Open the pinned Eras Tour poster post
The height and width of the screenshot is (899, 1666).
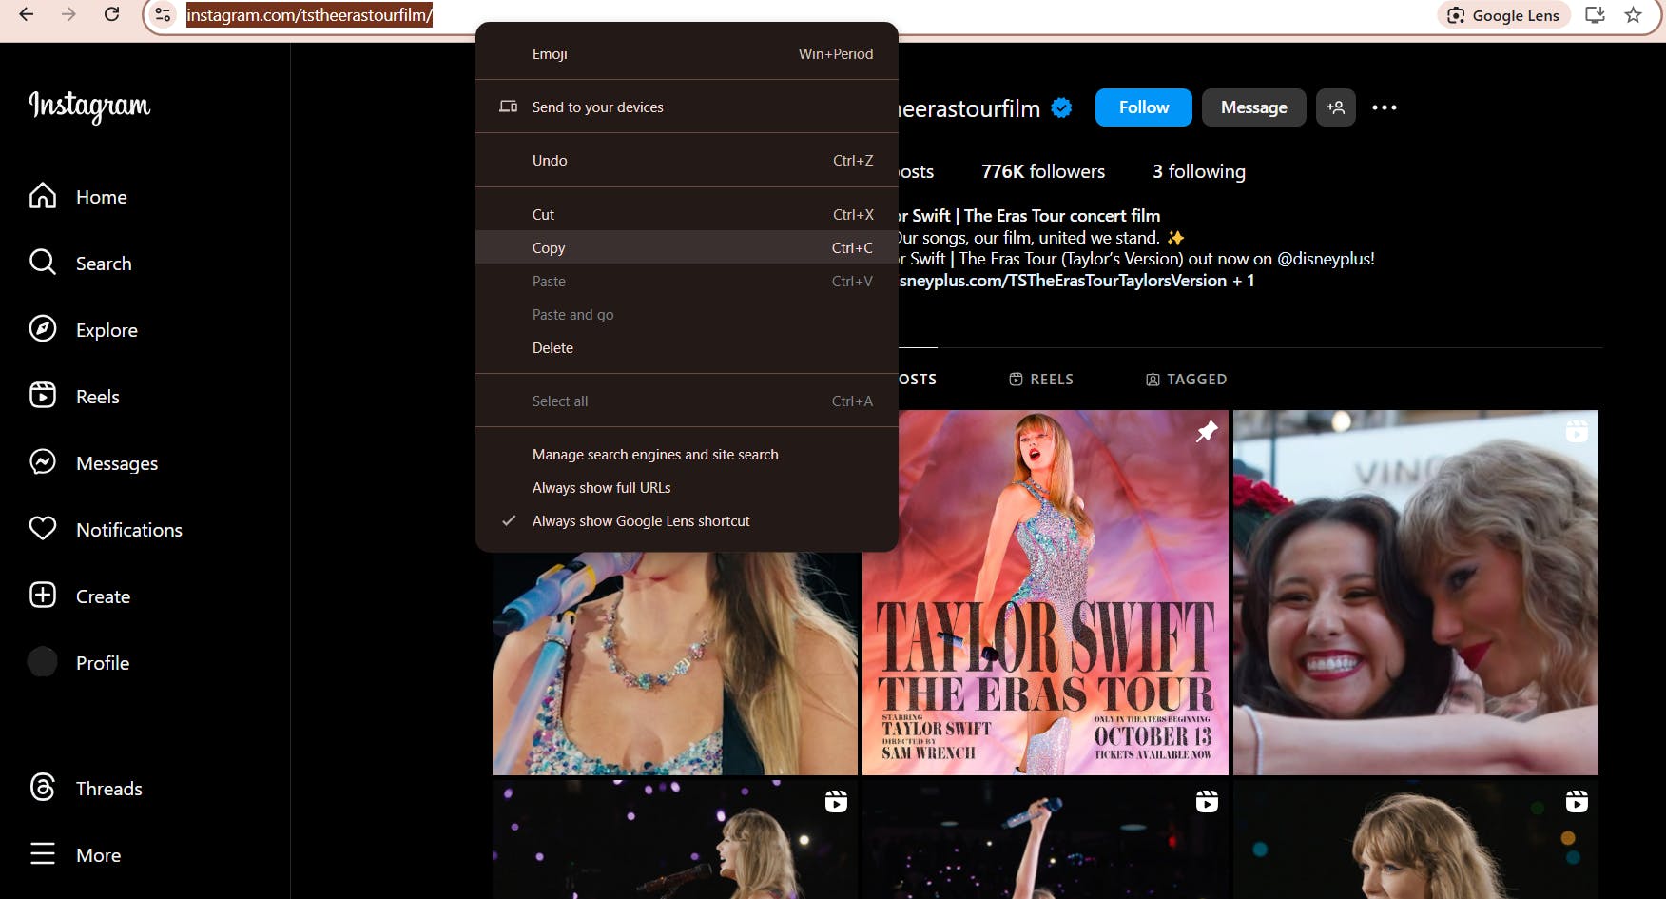click(x=1045, y=592)
